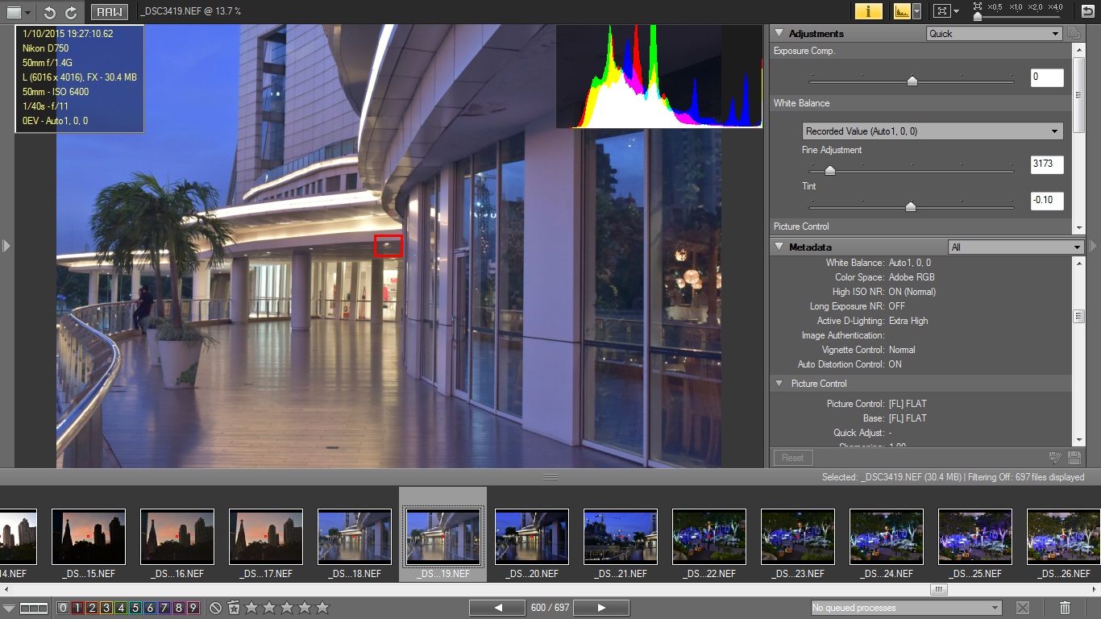The width and height of the screenshot is (1101, 619).
Task: Click the trash can delete icon
Action: [x=1065, y=608]
